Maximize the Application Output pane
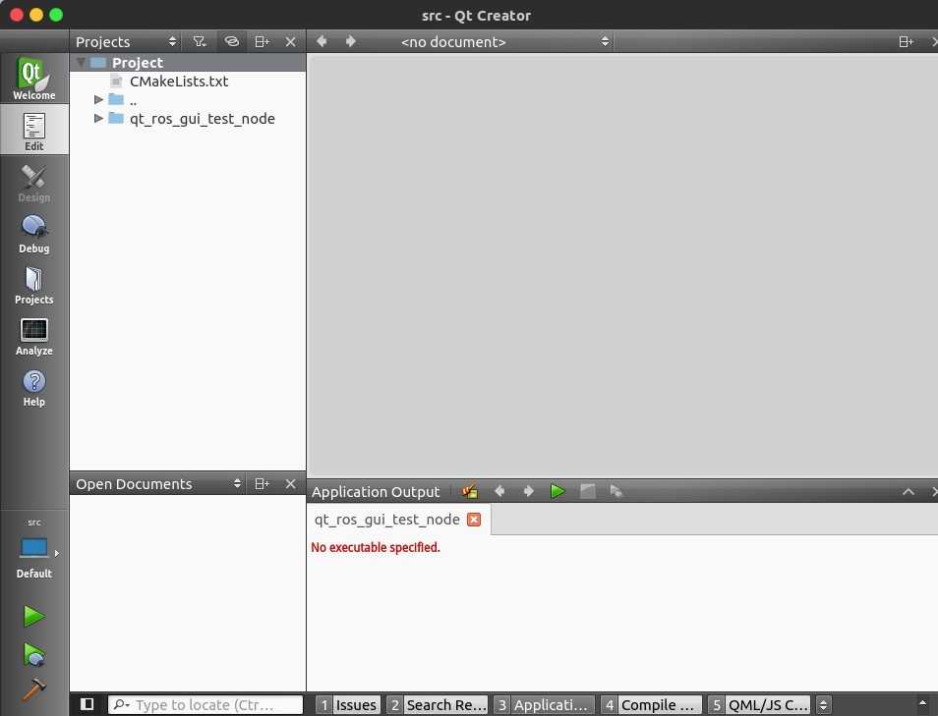 (909, 491)
